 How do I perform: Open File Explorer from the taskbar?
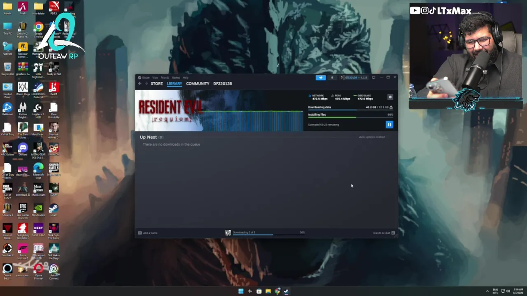click(x=268, y=291)
